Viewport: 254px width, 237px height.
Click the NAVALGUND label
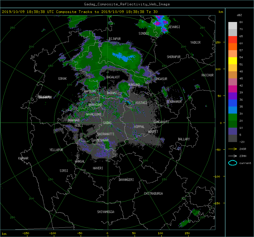coord(93,114)
